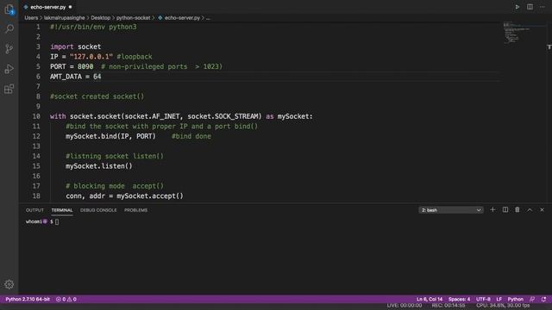The width and height of the screenshot is (552, 310).
Task: Click line number 10 in gutter
Action: click(x=36, y=116)
